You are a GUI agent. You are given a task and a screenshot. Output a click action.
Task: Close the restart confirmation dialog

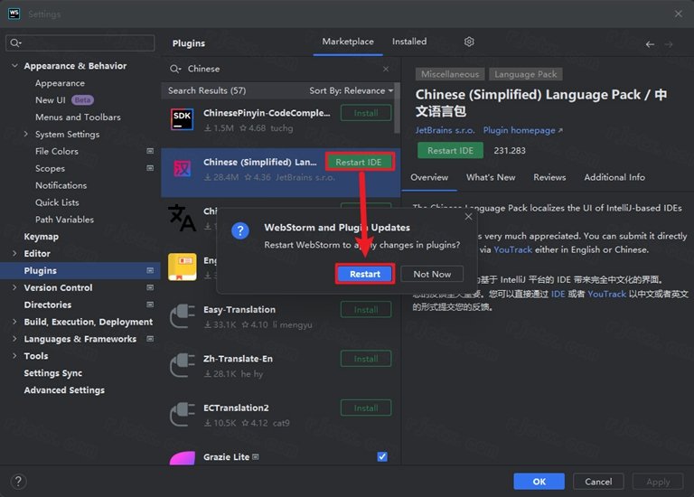tap(468, 216)
